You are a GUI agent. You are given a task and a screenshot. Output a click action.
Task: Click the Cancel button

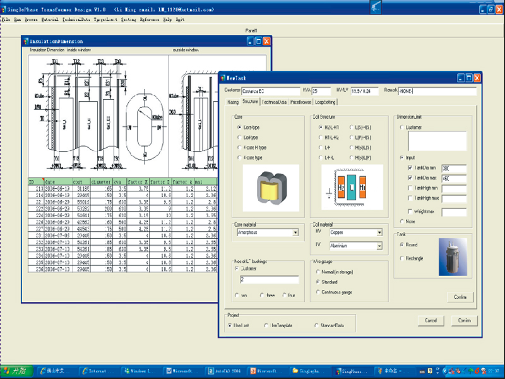point(431,321)
